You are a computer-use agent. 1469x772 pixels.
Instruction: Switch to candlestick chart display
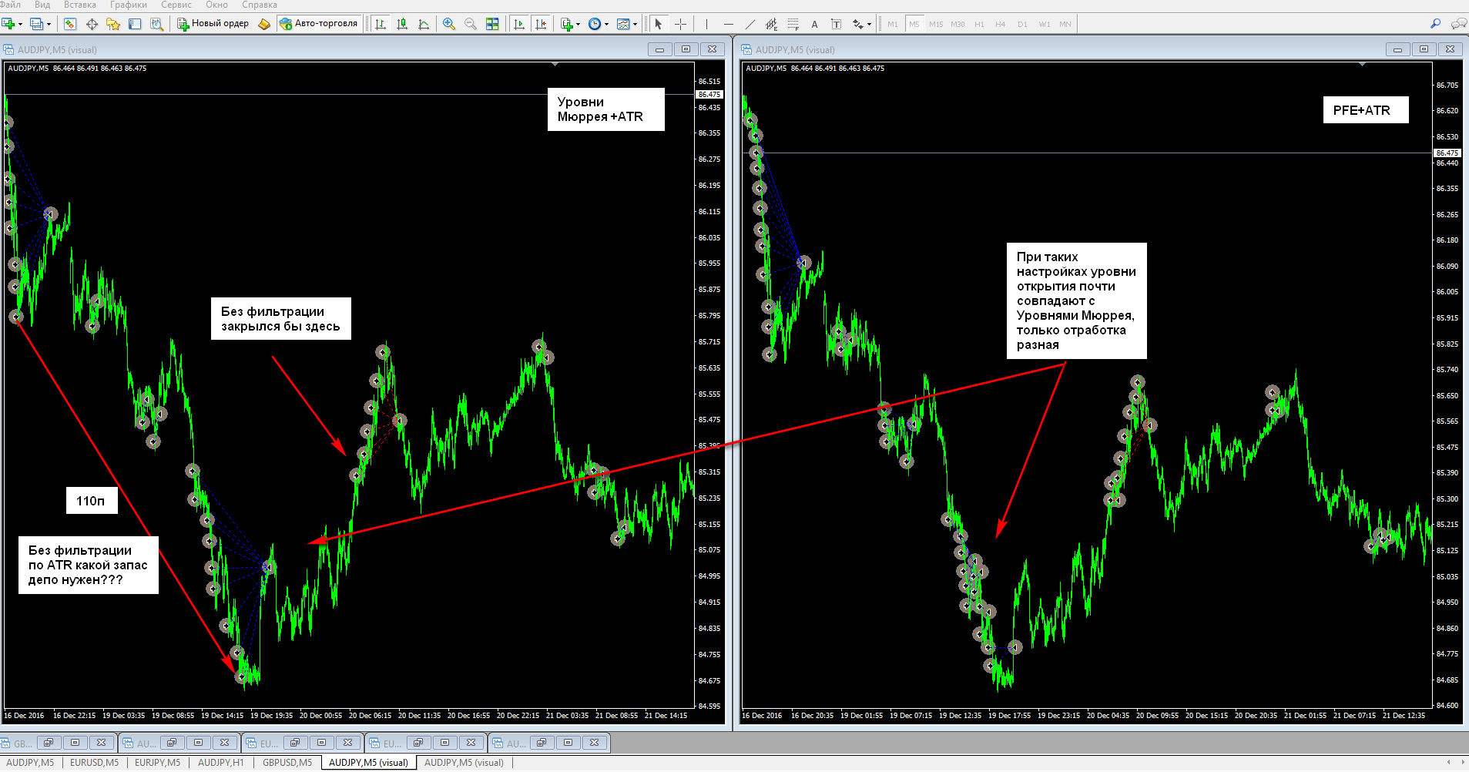tap(402, 24)
